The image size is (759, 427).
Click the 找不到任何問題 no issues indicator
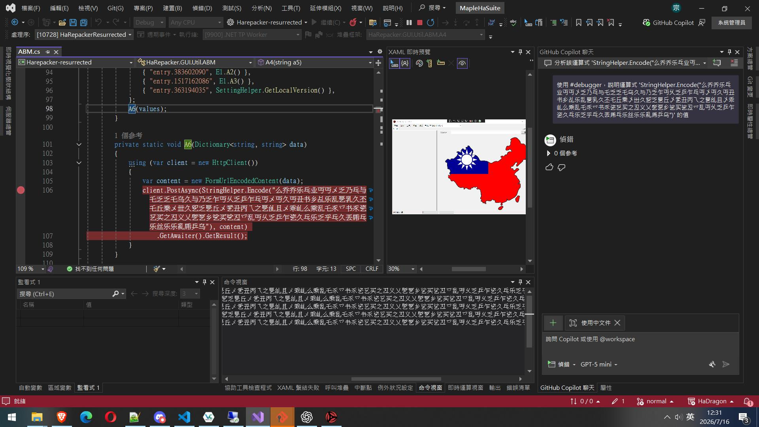point(90,269)
